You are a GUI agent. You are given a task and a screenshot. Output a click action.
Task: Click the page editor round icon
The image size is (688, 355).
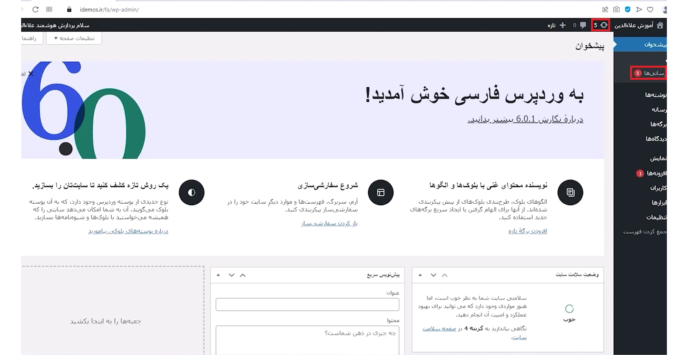coord(570,192)
